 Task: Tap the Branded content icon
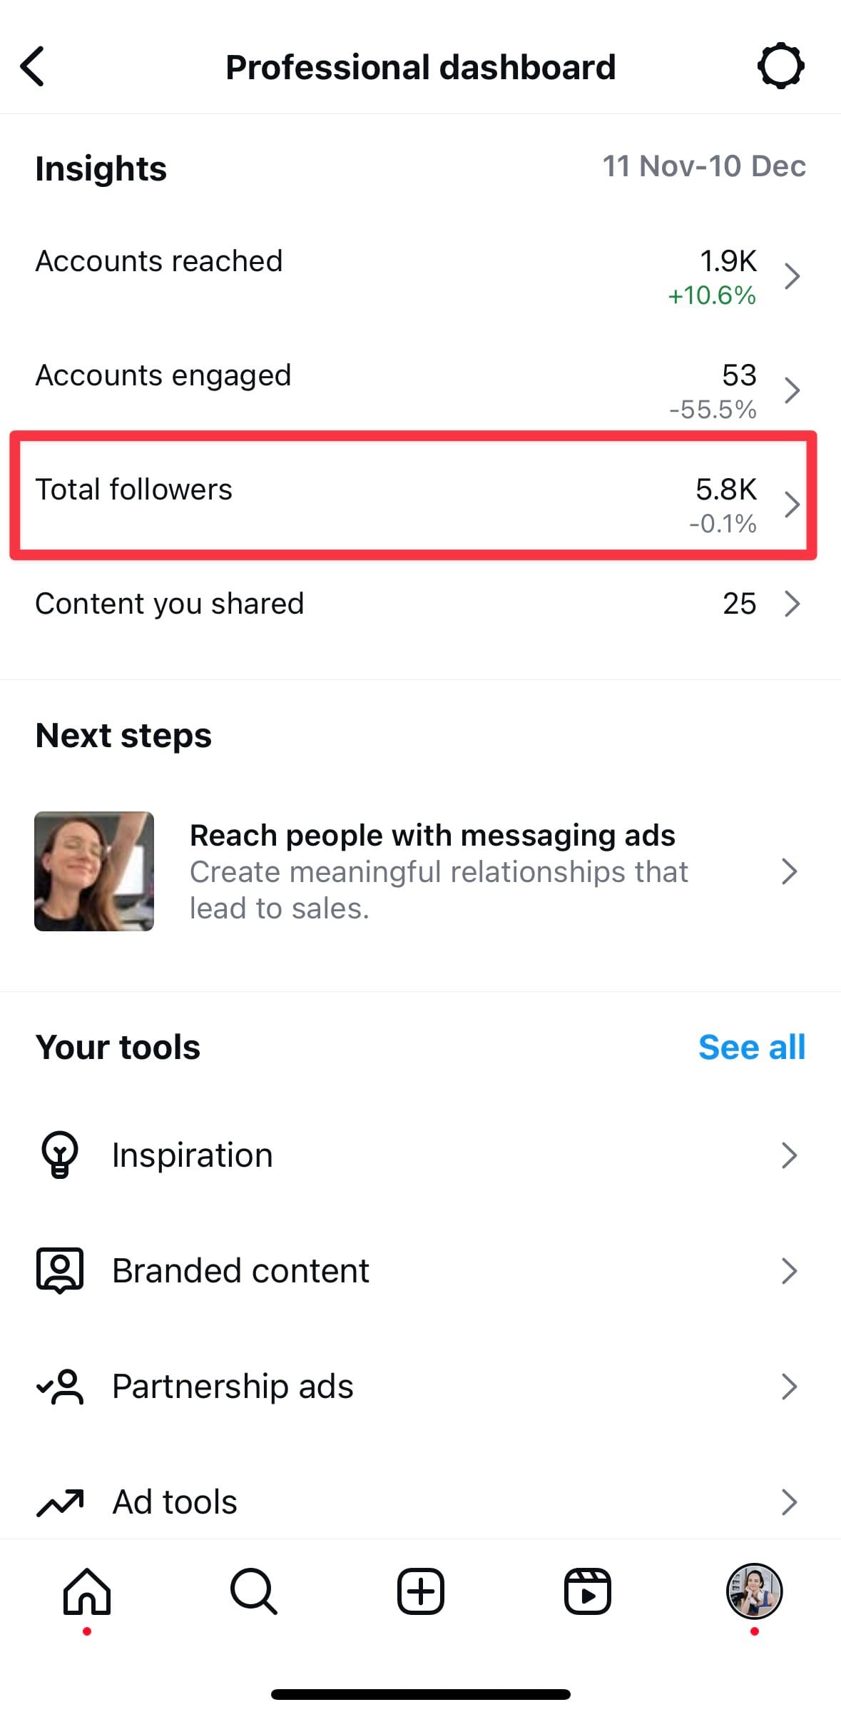coord(60,1270)
